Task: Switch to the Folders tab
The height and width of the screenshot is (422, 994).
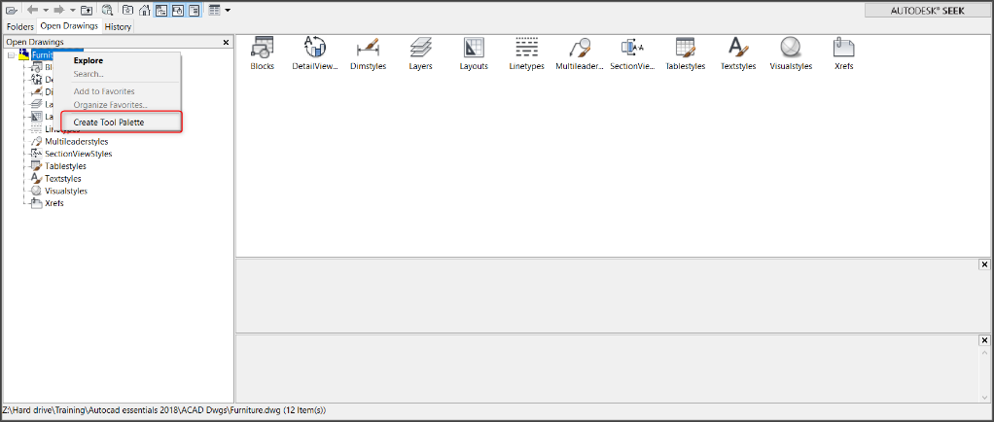Action: coord(20,26)
